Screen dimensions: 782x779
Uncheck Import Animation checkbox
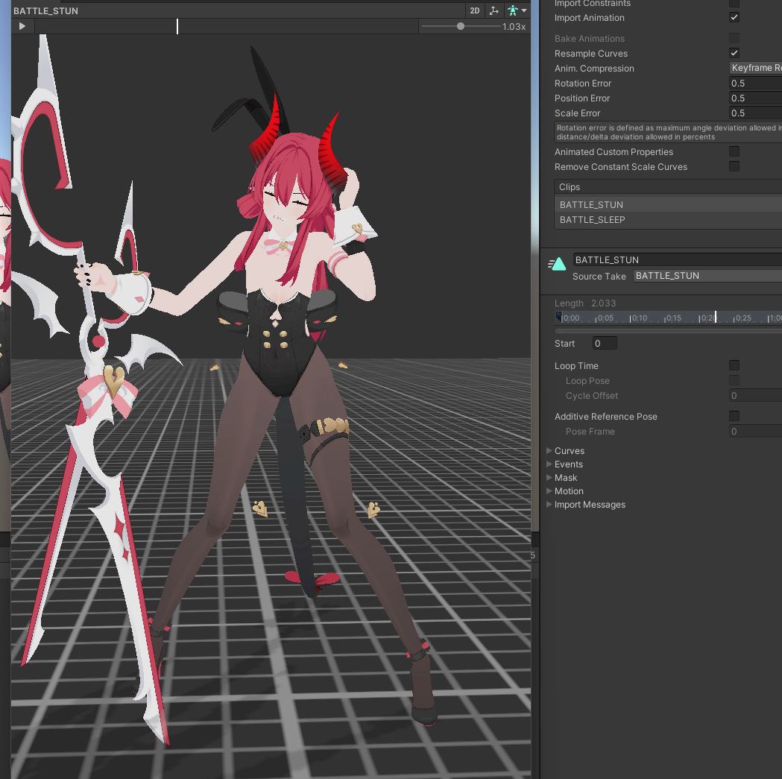pyautogui.click(x=734, y=17)
